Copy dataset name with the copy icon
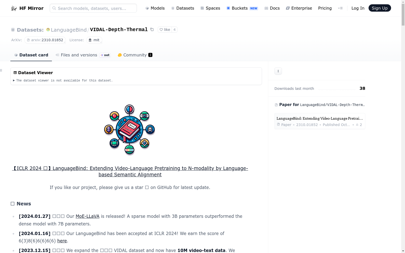This screenshot has height=253, width=405. [152, 29]
